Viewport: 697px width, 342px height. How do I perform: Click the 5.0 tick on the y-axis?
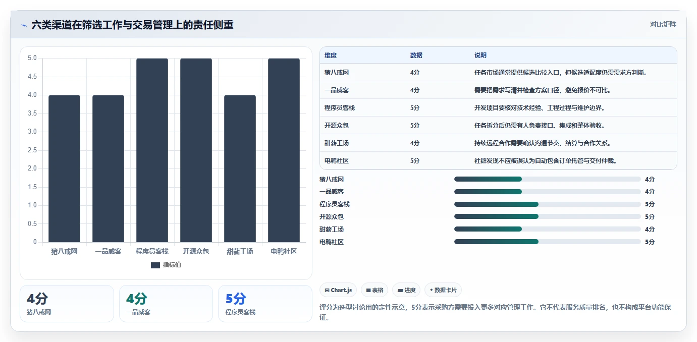pyautogui.click(x=32, y=58)
